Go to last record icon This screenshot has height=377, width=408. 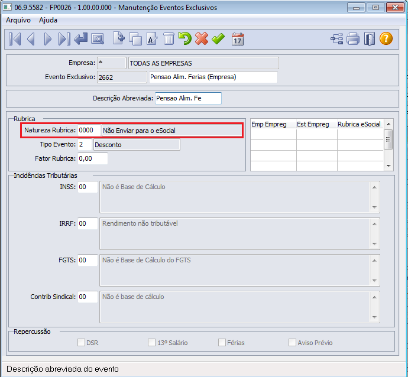(x=64, y=39)
